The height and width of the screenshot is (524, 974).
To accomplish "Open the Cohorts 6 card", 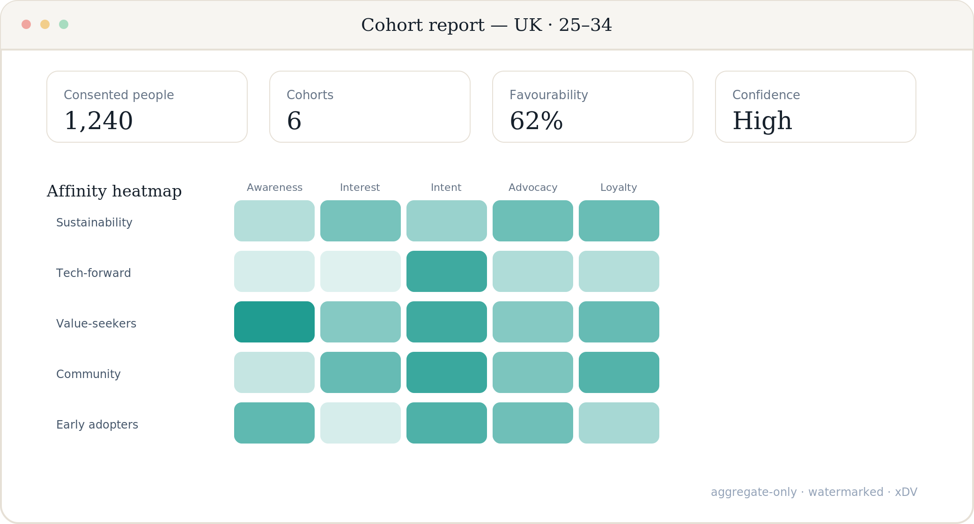I will pos(370,107).
